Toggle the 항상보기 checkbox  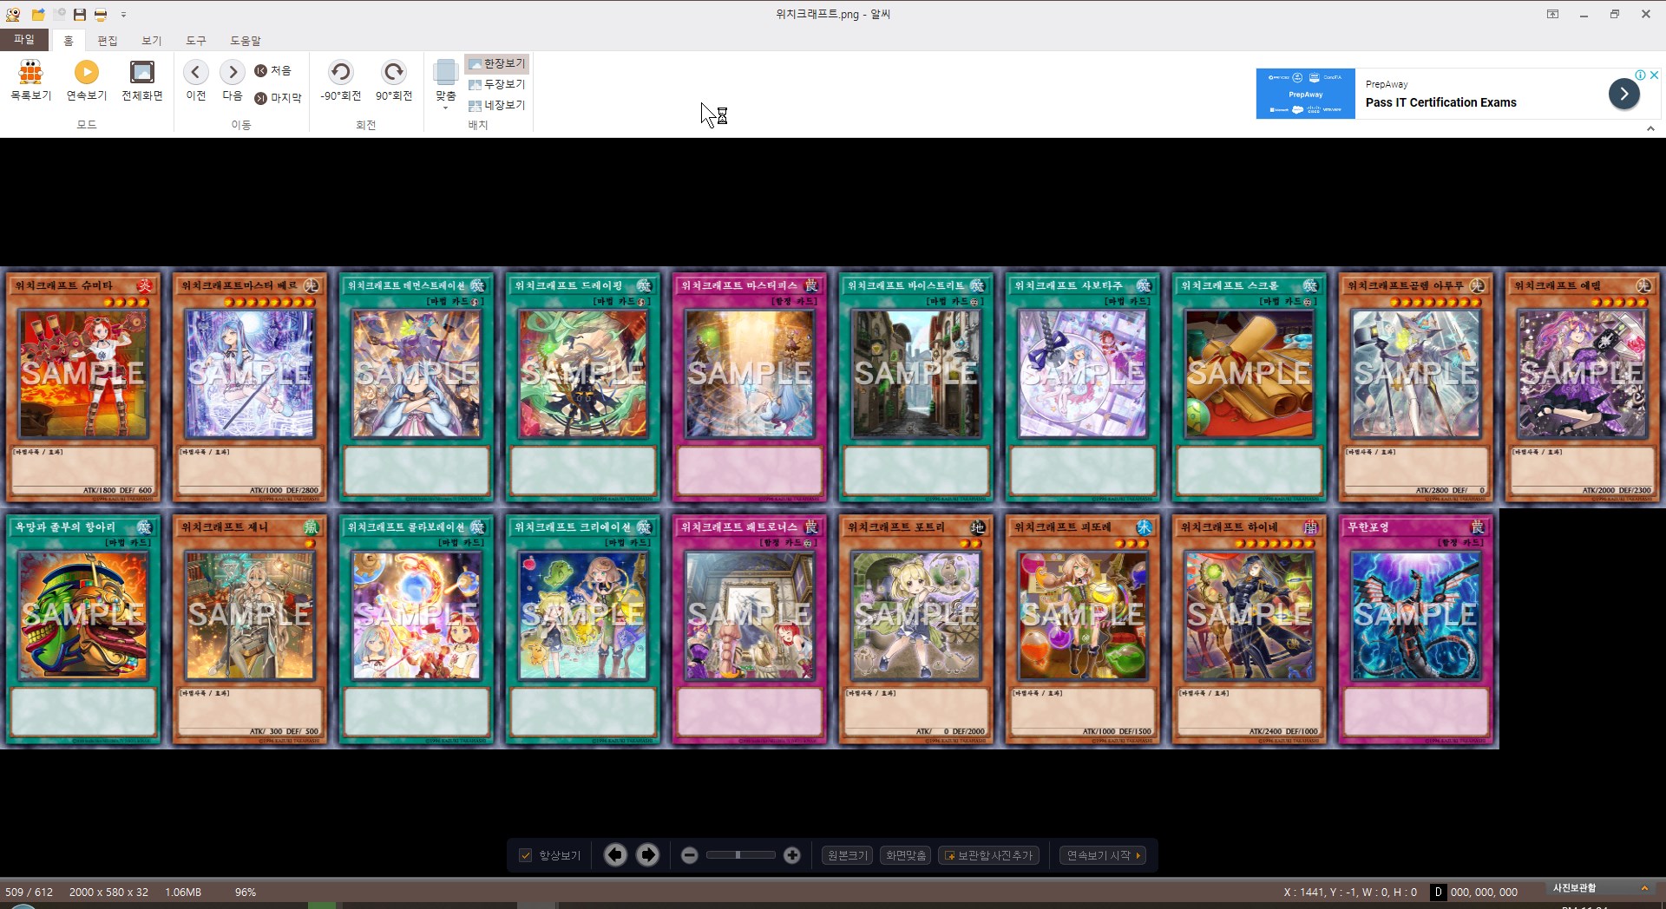coord(525,855)
